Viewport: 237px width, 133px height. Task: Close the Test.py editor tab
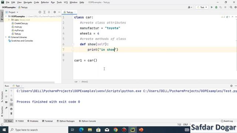75,12
